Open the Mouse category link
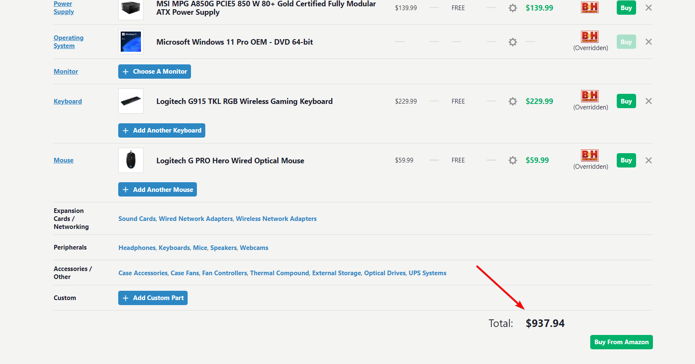The image size is (695, 364). coord(64,160)
